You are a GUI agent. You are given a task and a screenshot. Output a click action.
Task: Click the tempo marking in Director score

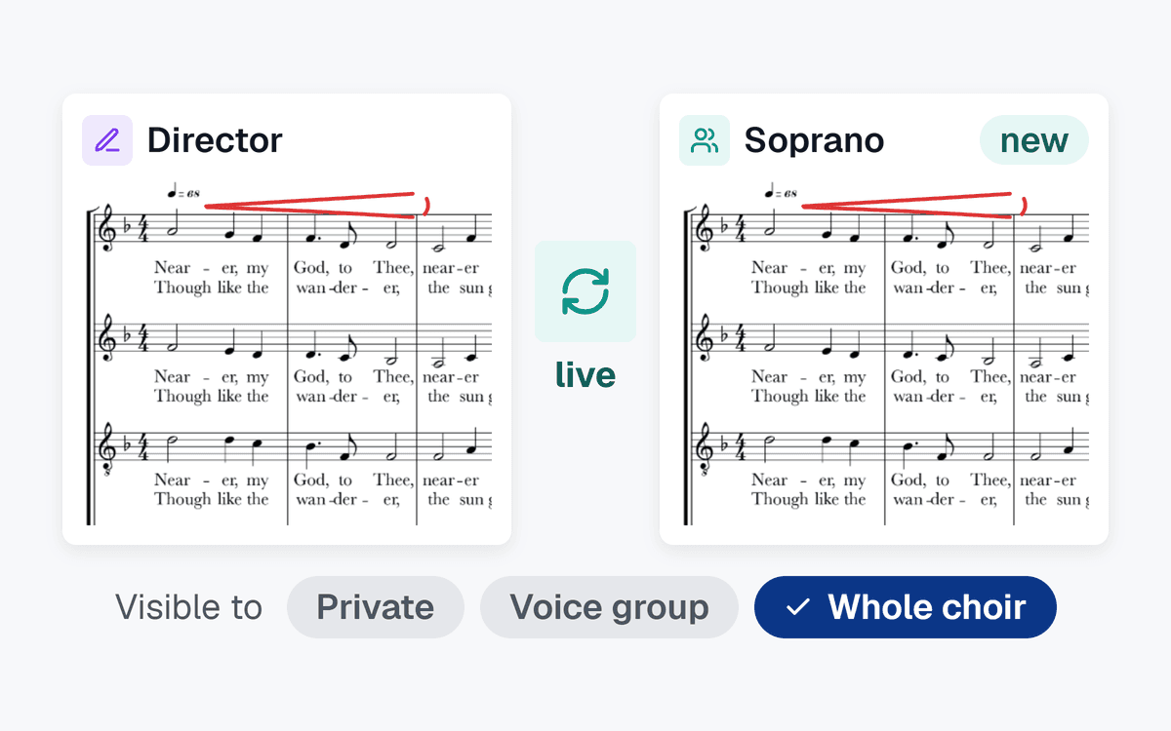click(x=183, y=192)
